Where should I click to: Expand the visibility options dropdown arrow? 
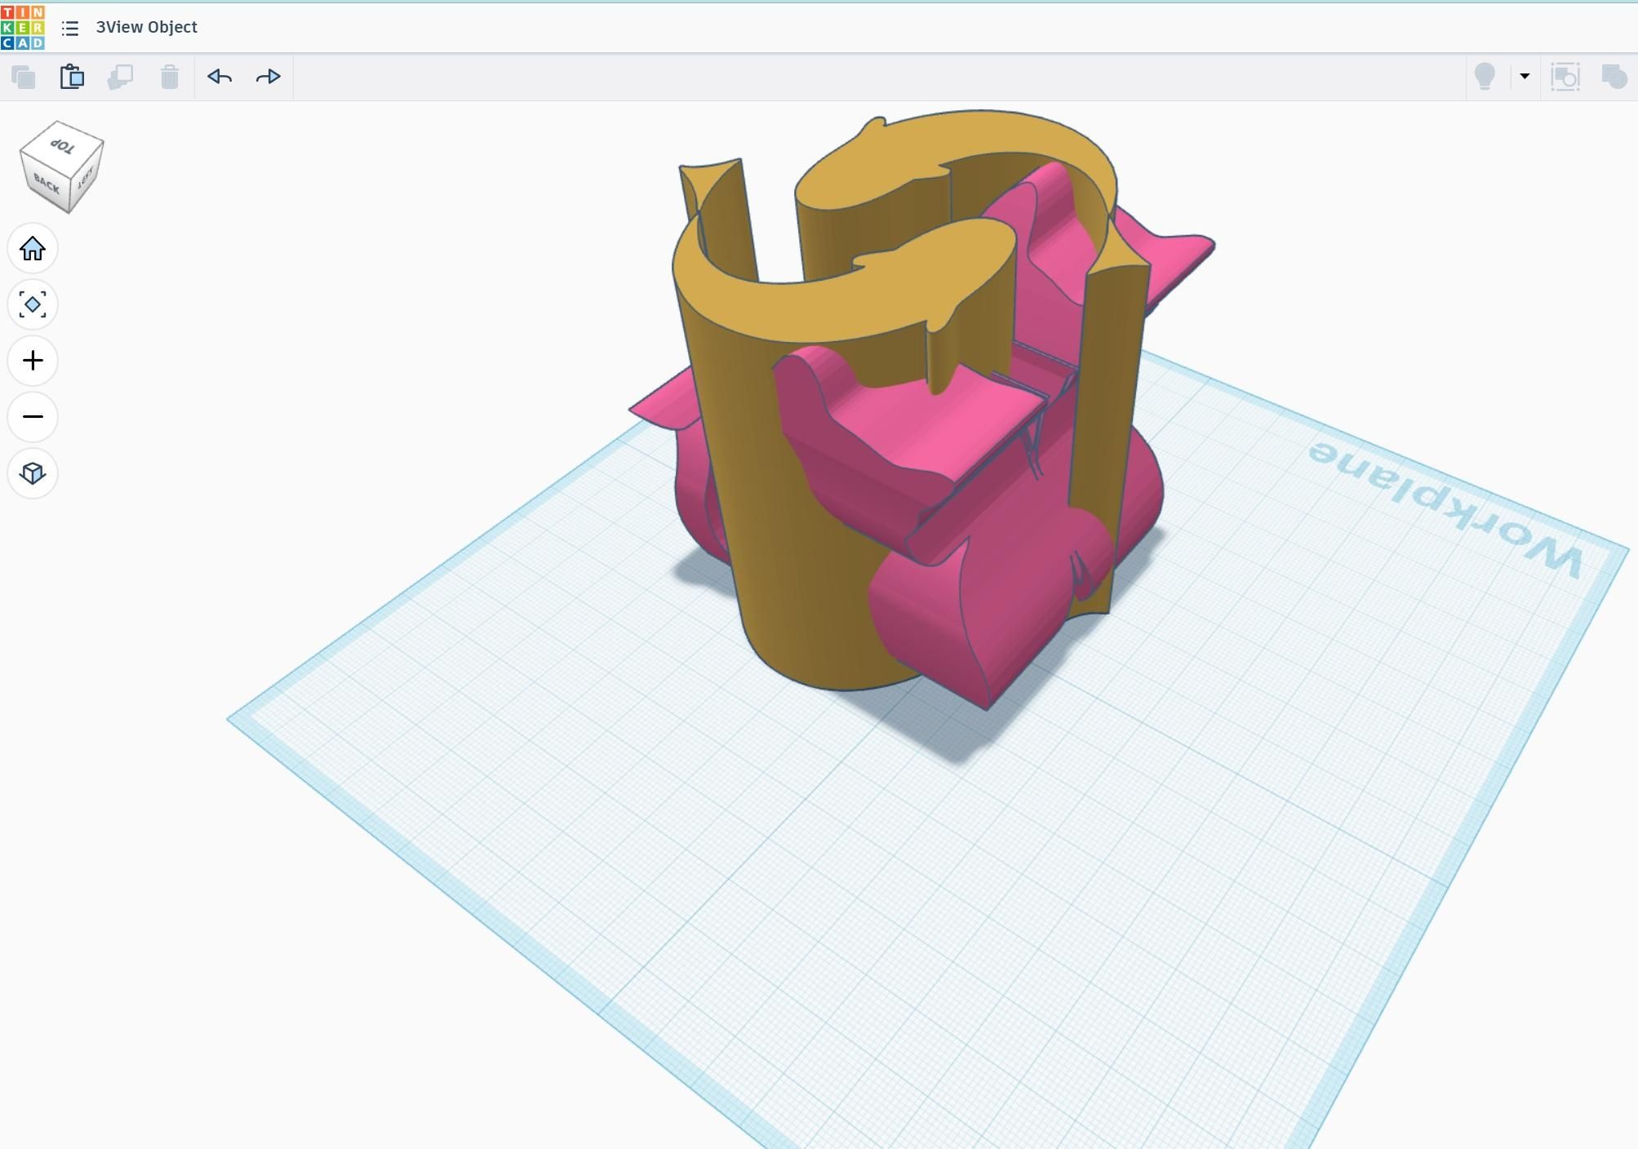[x=1525, y=76]
